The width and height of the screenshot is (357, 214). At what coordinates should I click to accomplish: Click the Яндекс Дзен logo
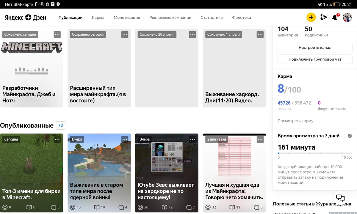[26, 18]
